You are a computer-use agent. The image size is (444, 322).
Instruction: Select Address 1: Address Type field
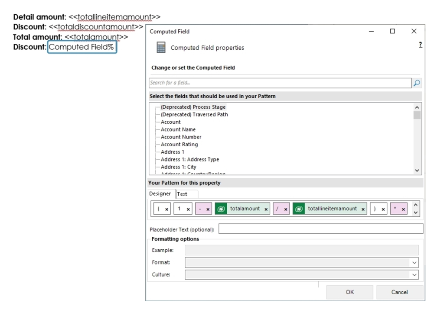tap(190, 159)
